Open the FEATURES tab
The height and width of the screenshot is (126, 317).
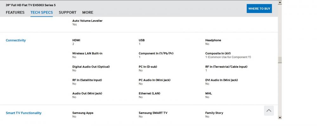15,13
